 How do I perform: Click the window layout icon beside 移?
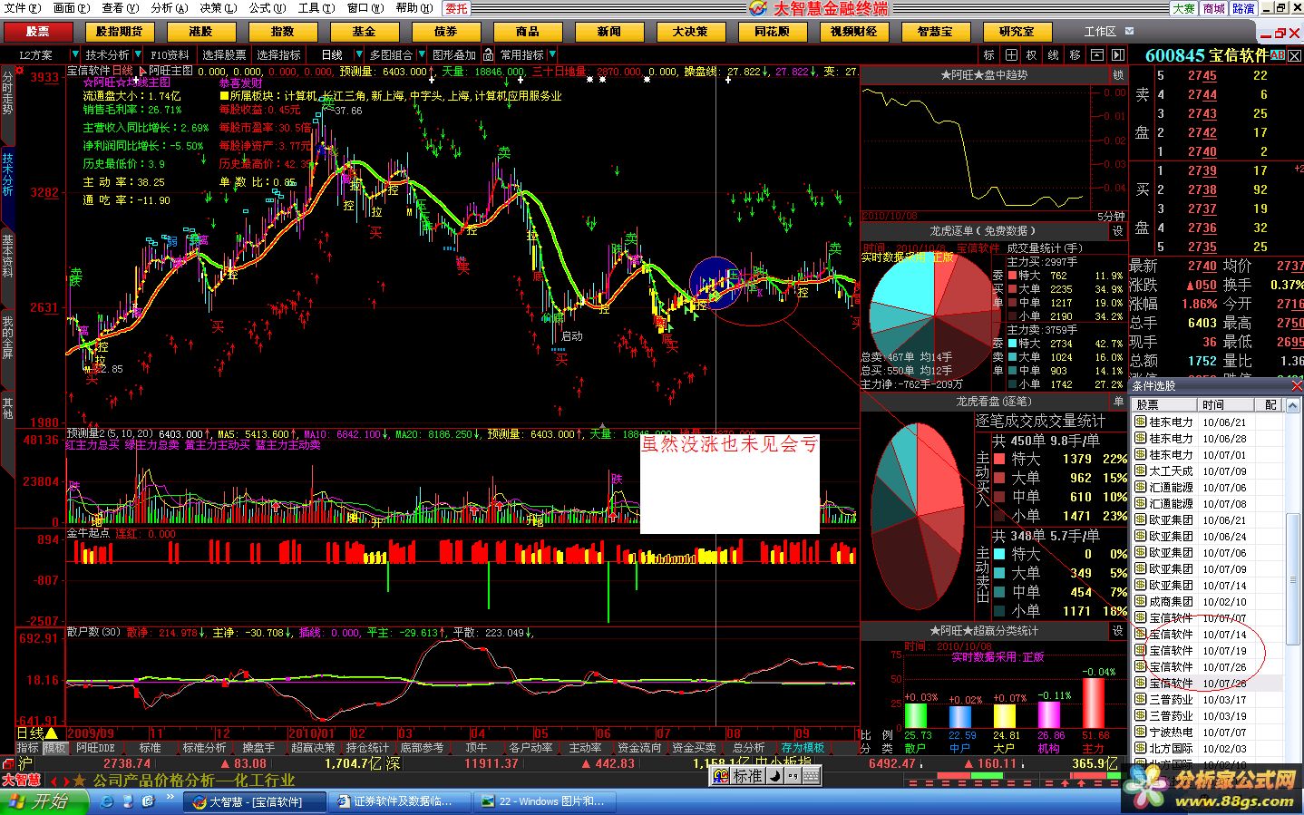coord(1096,55)
